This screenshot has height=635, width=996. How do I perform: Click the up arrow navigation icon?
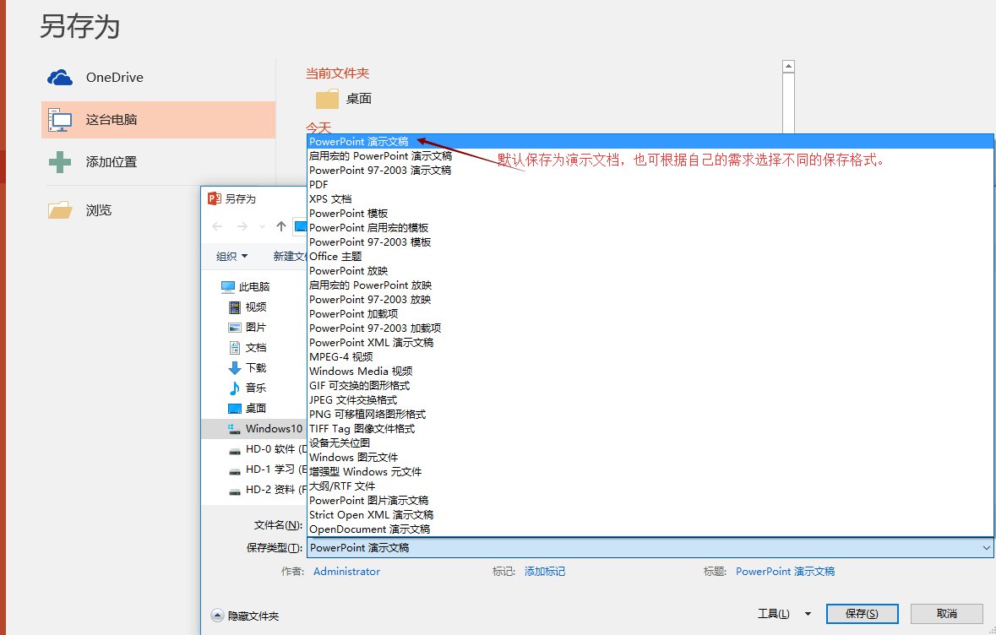pos(281,226)
